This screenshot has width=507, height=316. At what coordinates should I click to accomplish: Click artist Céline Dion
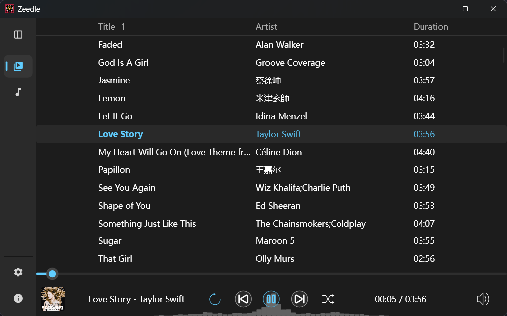pos(279,152)
